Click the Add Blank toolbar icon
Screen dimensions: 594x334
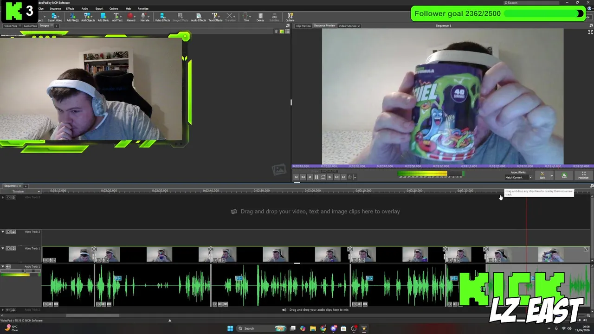point(103,18)
